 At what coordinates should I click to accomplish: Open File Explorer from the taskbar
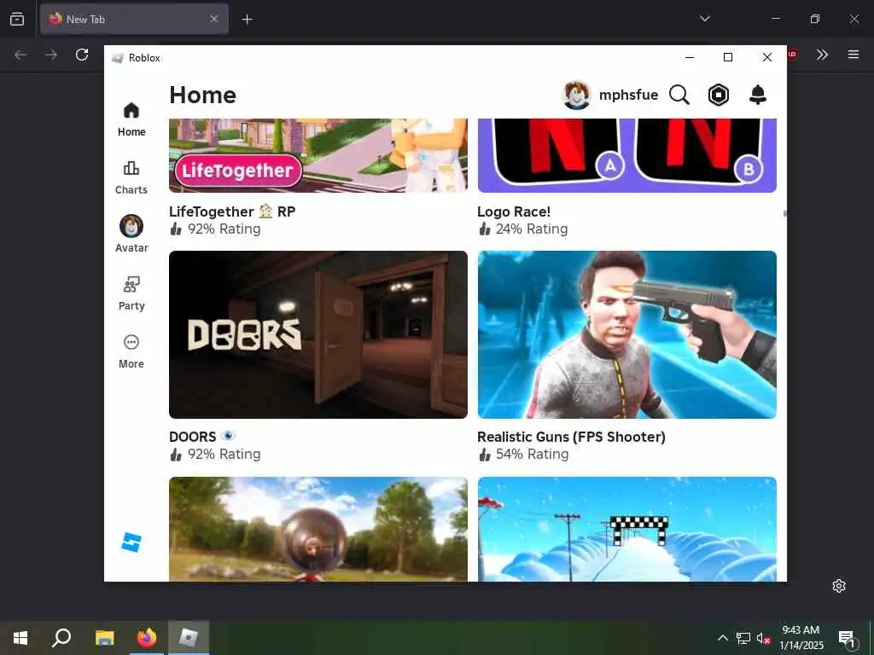pos(104,638)
